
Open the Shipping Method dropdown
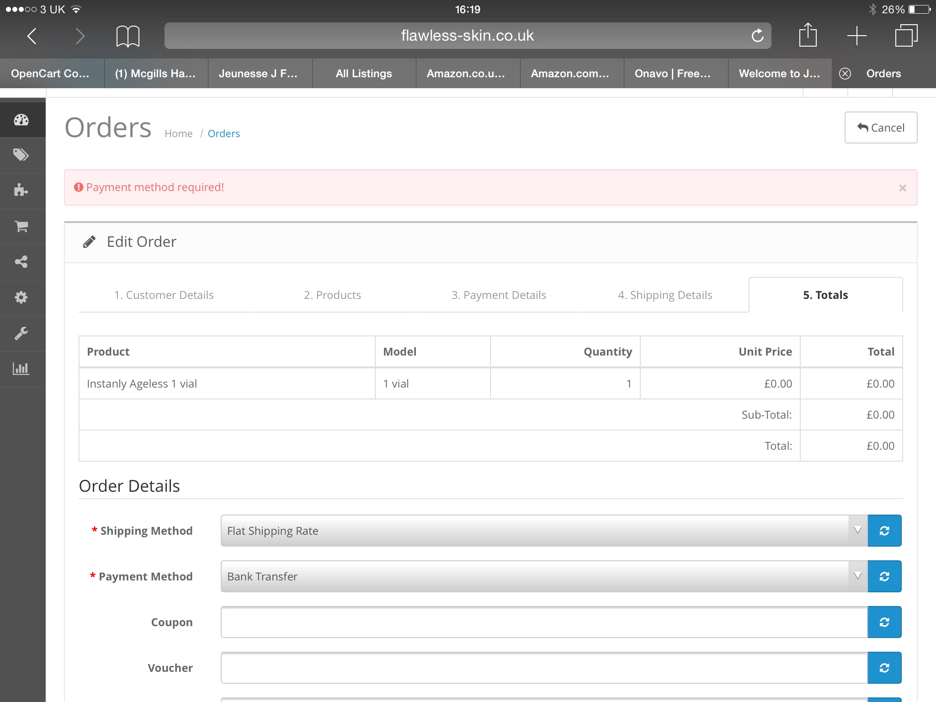pos(544,531)
